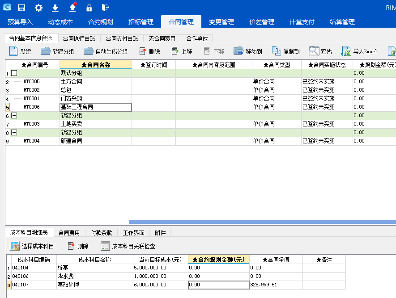This screenshot has height=298, width=396.
Task: Click the 移动到 move-to icon
Action: [x=238, y=51]
